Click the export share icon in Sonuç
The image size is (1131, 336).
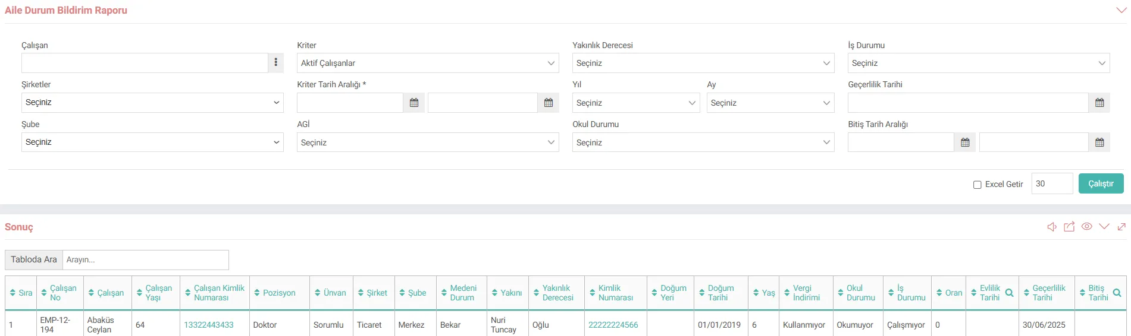point(1069,227)
